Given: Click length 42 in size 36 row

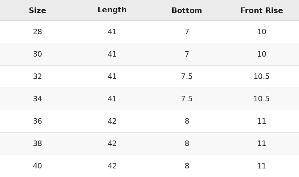Looking at the screenshot, I should 112,121.
